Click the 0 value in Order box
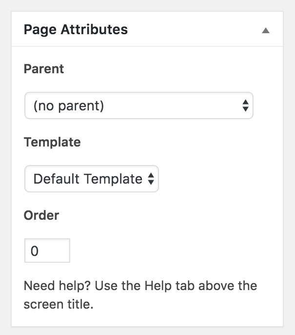The width and height of the screenshot is (295, 335). click(35, 251)
